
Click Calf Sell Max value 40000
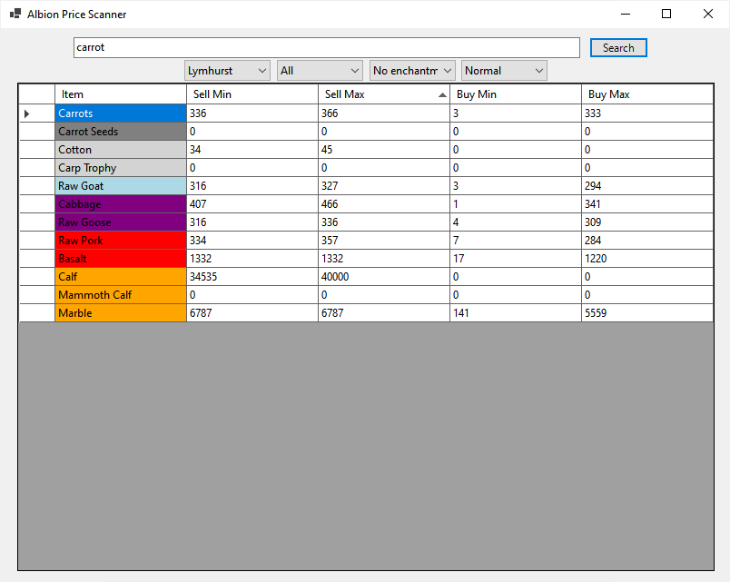(x=384, y=277)
